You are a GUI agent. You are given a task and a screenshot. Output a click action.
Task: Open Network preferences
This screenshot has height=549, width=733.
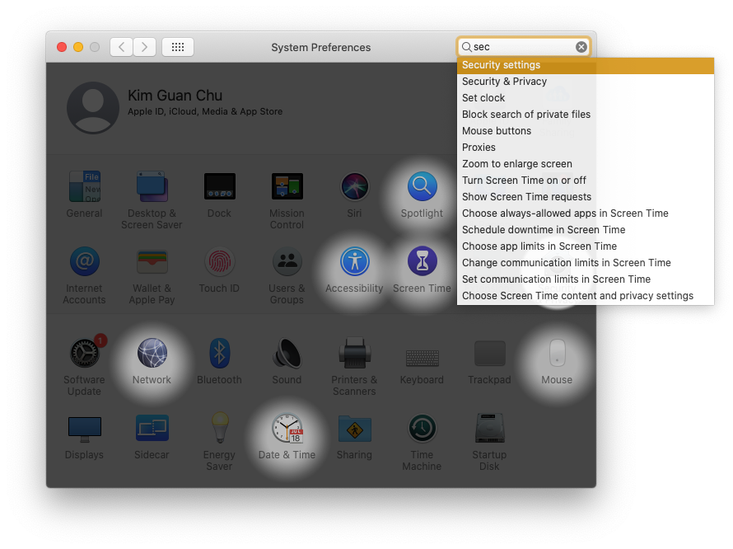click(x=152, y=353)
